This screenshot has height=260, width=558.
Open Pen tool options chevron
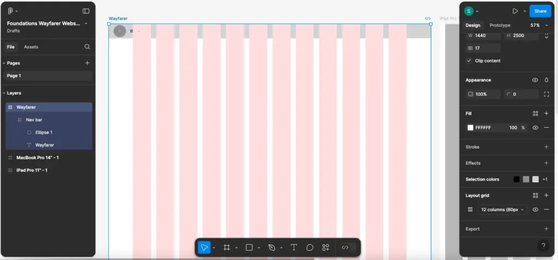coord(281,248)
